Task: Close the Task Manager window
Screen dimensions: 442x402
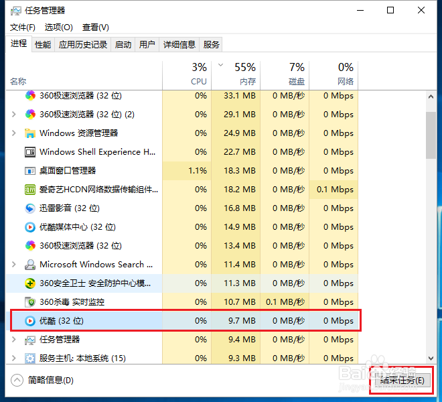Action: 421,11
